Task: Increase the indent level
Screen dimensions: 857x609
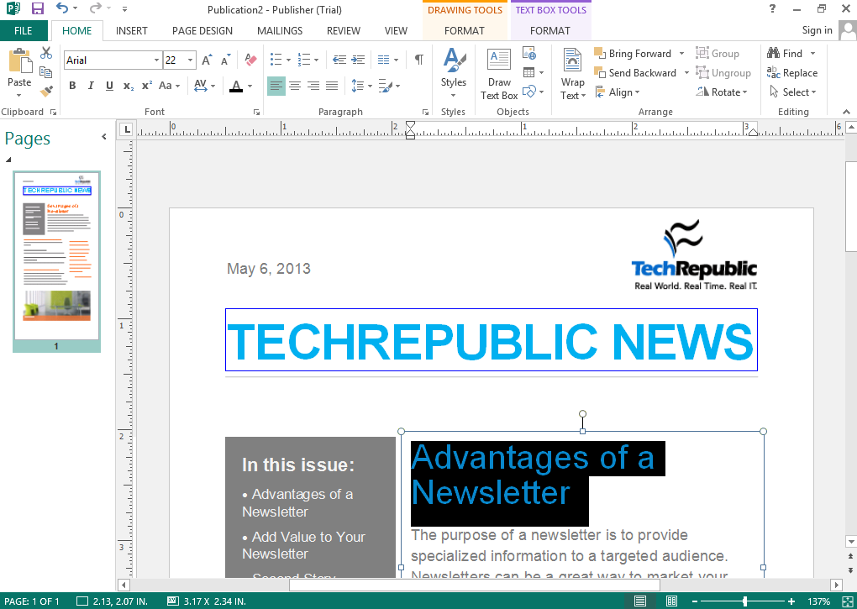Action: point(358,60)
